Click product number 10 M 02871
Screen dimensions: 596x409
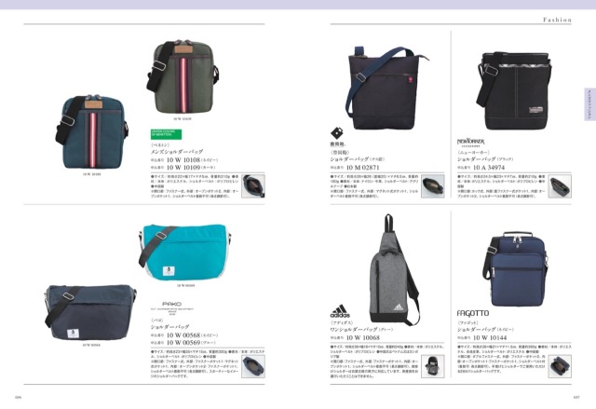[363, 168]
